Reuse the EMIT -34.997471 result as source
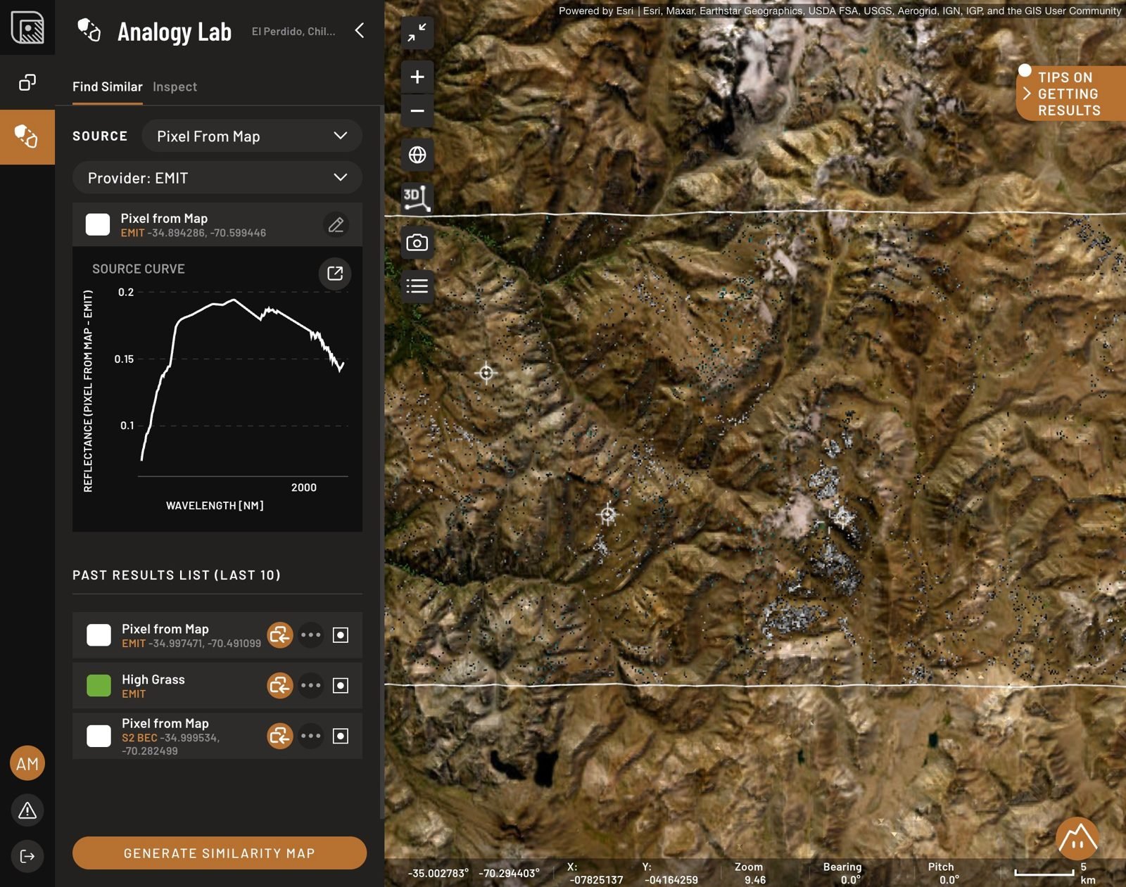The width and height of the screenshot is (1126, 887). 280,635
